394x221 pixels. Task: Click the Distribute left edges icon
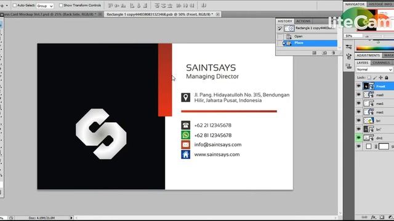pos(179,6)
